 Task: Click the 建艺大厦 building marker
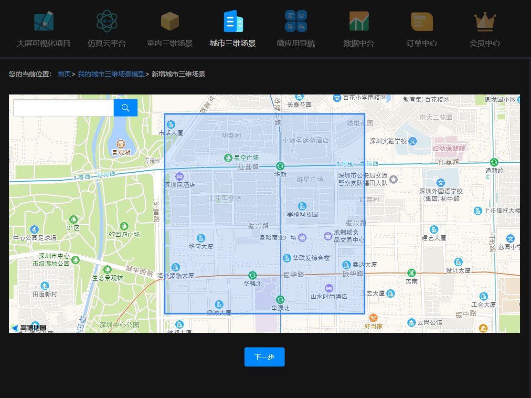[x=434, y=230]
